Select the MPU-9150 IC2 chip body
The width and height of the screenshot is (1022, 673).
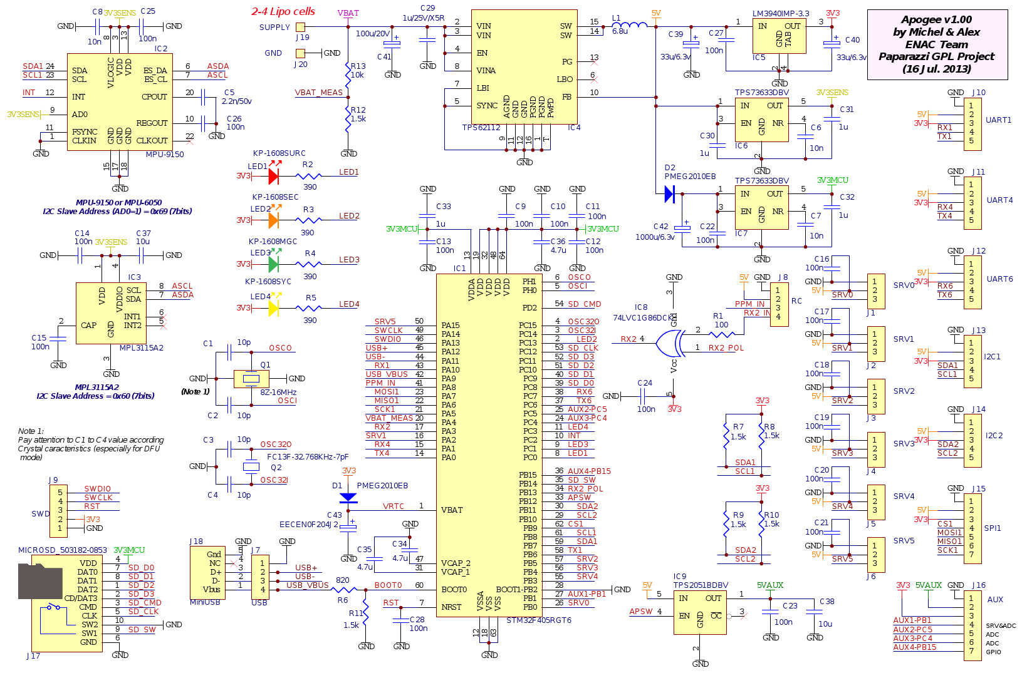(x=119, y=101)
